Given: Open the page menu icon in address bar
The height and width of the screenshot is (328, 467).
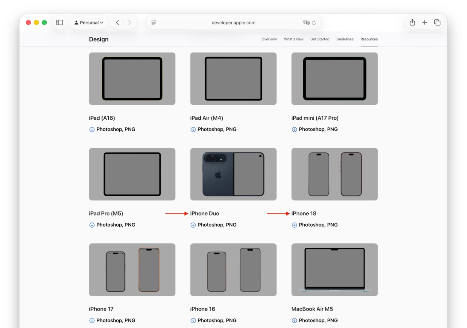Looking at the screenshot, I should 154,23.
